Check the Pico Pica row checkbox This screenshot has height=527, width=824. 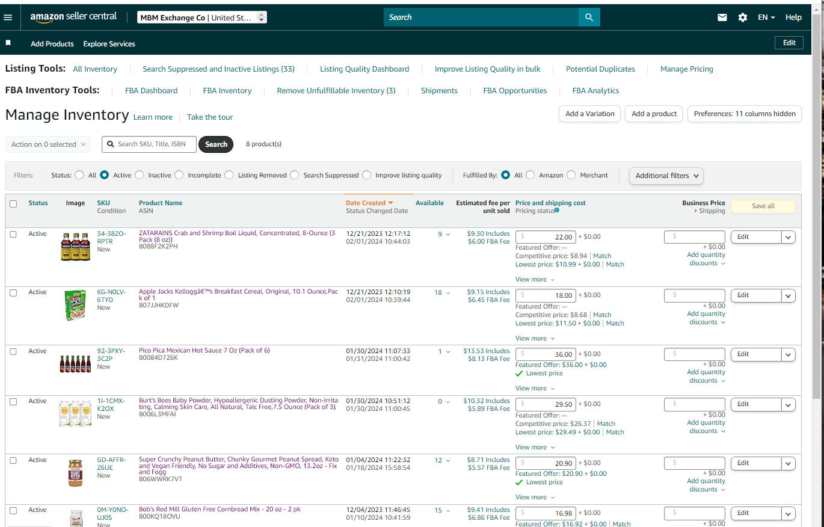(13, 351)
